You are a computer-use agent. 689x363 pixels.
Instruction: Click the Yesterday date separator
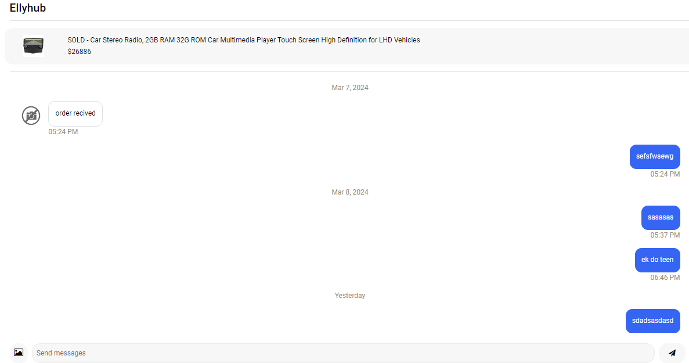pyautogui.click(x=350, y=296)
